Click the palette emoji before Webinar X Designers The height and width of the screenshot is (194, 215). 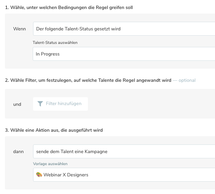pyautogui.click(x=39, y=175)
